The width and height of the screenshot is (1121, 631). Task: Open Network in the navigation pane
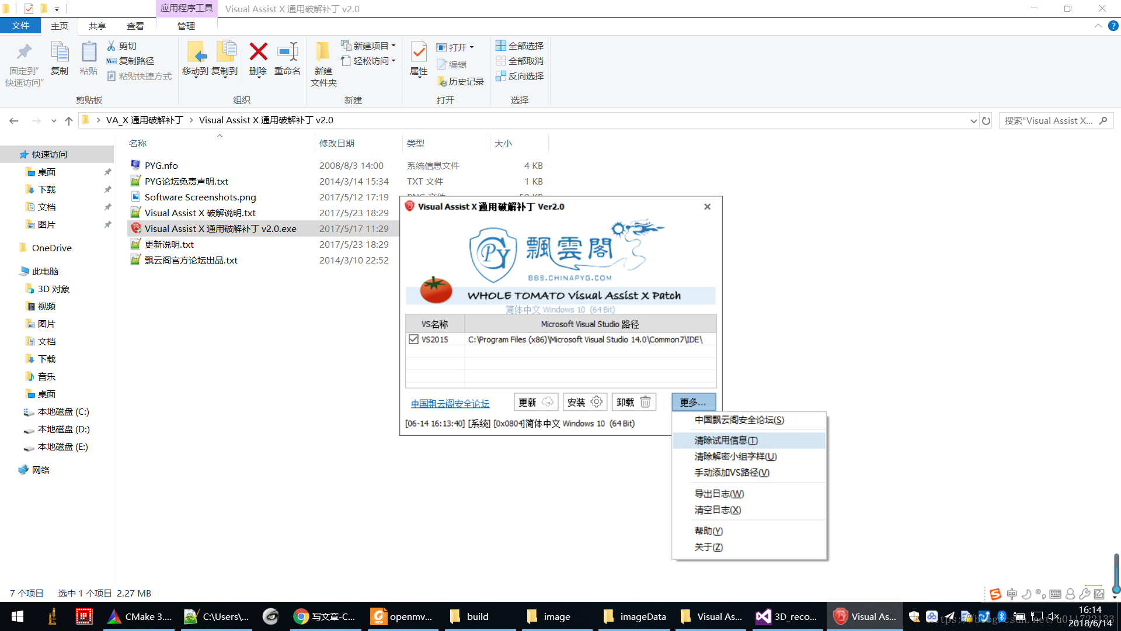point(41,470)
